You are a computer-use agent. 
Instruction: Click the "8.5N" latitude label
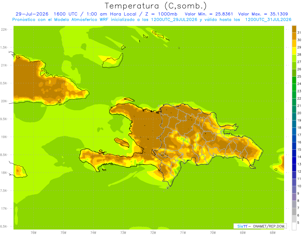[x=4, y=155]
